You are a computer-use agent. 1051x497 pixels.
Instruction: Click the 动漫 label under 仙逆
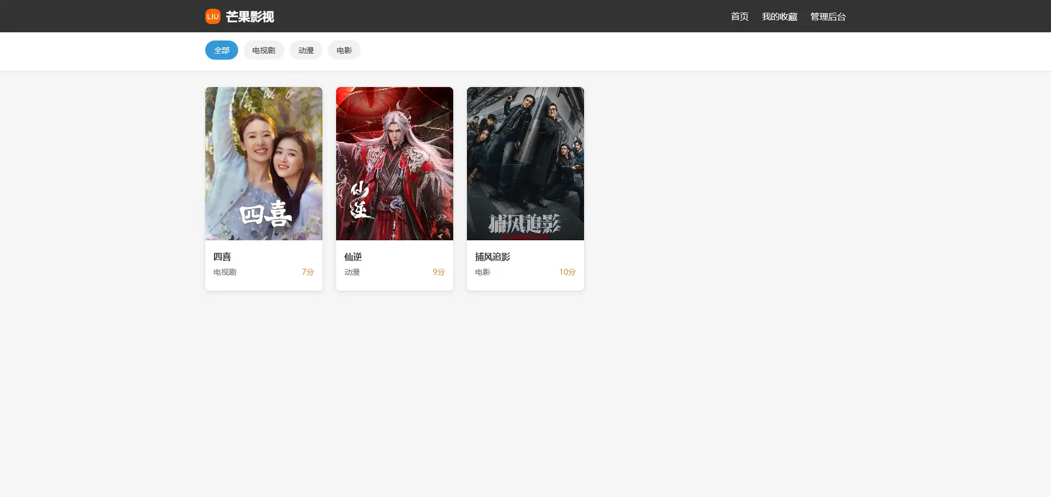click(352, 272)
